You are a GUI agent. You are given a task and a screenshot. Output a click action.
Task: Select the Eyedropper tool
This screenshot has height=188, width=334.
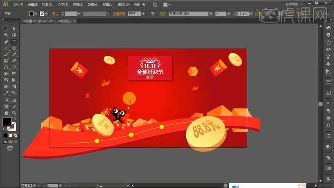coord(6,93)
